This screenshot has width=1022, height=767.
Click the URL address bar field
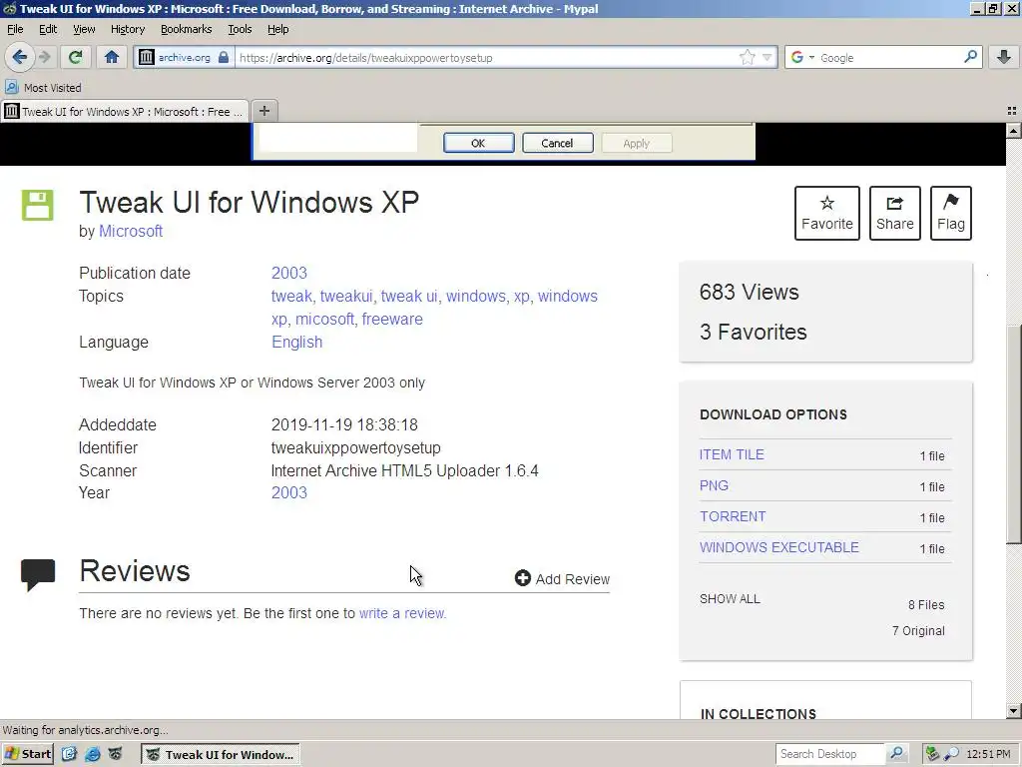pos(486,57)
